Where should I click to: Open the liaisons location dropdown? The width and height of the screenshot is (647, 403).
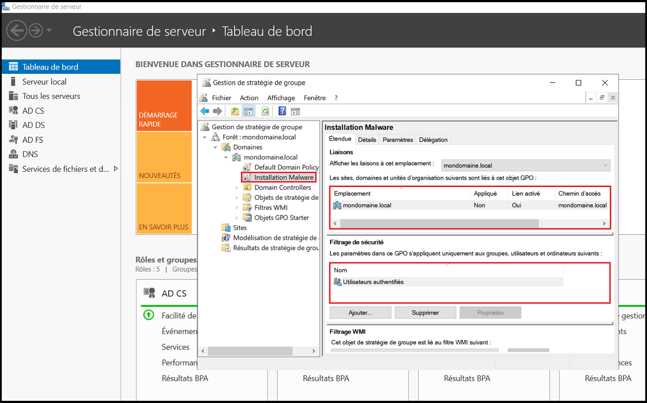pyautogui.click(x=526, y=165)
